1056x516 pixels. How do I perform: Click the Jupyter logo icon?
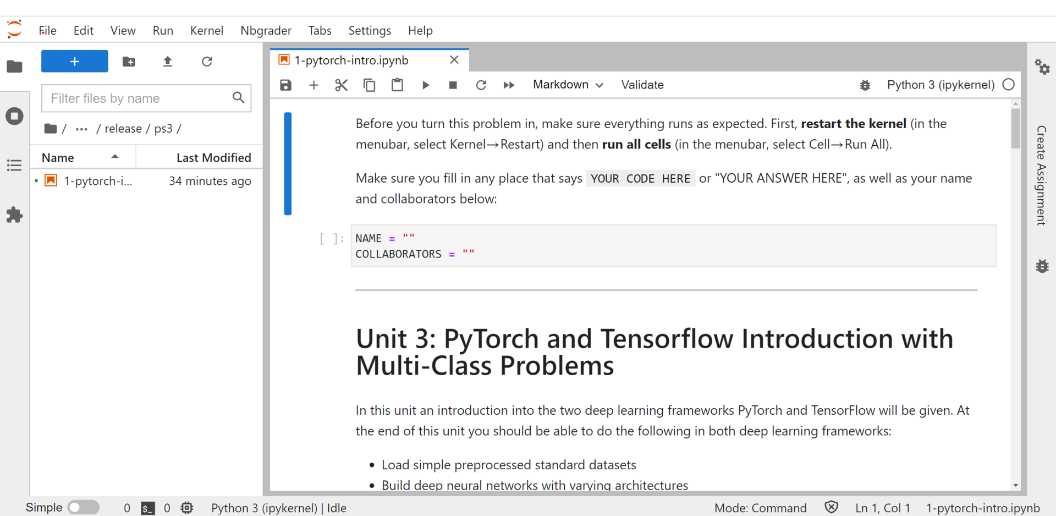tap(15, 29)
